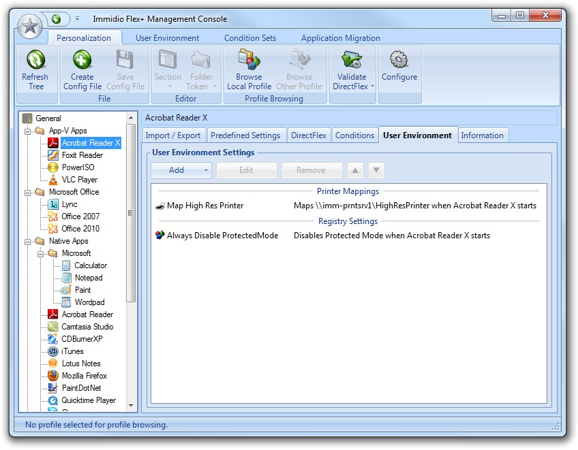The height and width of the screenshot is (450, 578).
Task: Open the Validate DirectFlex dropdown arrow
Action: tap(372, 86)
